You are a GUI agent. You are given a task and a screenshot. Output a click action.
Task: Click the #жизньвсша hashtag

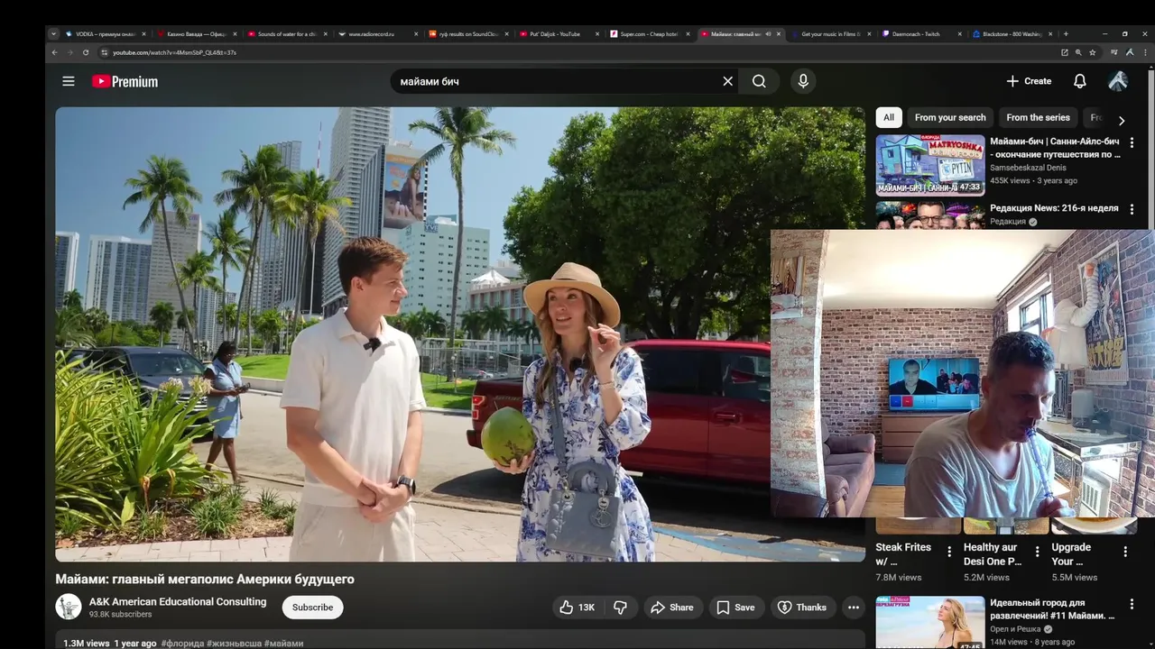tap(235, 644)
